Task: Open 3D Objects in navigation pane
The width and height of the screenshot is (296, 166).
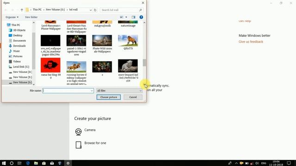Action: pyautogui.click(x=19, y=30)
